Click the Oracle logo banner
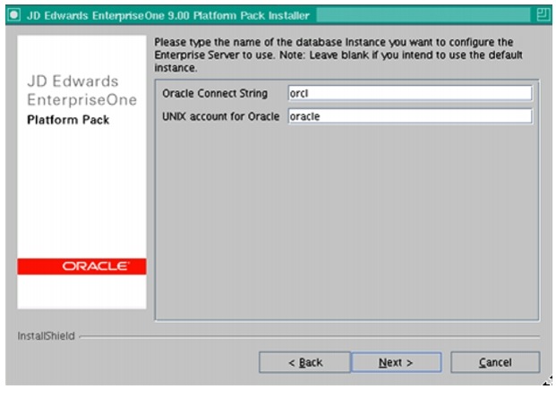 [x=81, y=266]
